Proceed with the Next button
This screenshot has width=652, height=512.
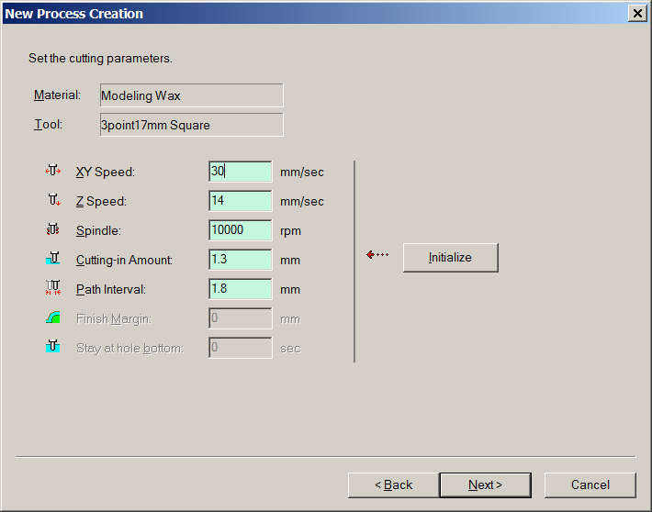tap(485, 485)
